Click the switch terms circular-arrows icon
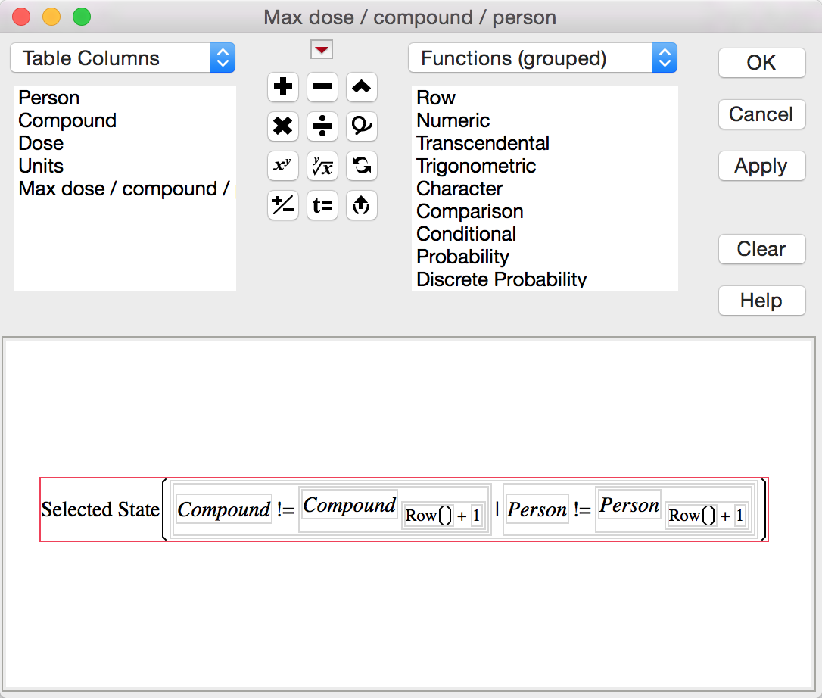The height and width of the screenshot is (698, 822). click(x=362, y=166)
